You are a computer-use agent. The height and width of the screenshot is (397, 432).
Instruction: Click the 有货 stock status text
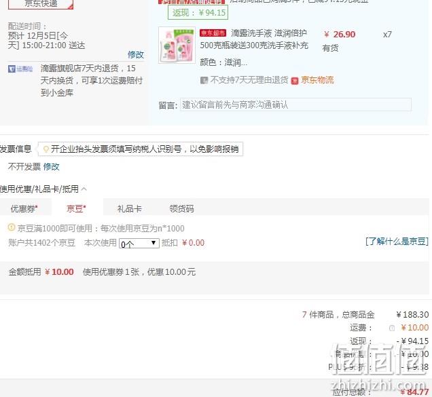pos(330,48)
